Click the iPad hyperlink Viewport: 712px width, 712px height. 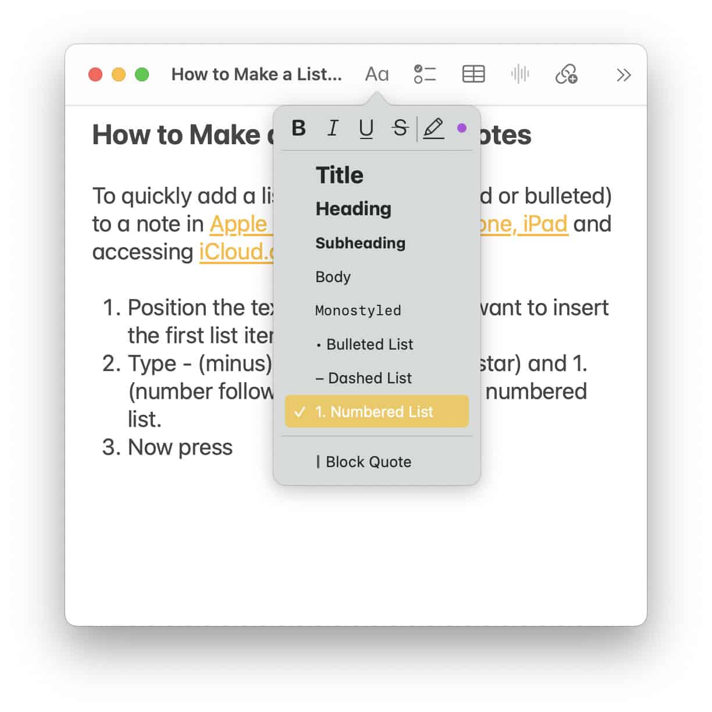pos(546,224)
